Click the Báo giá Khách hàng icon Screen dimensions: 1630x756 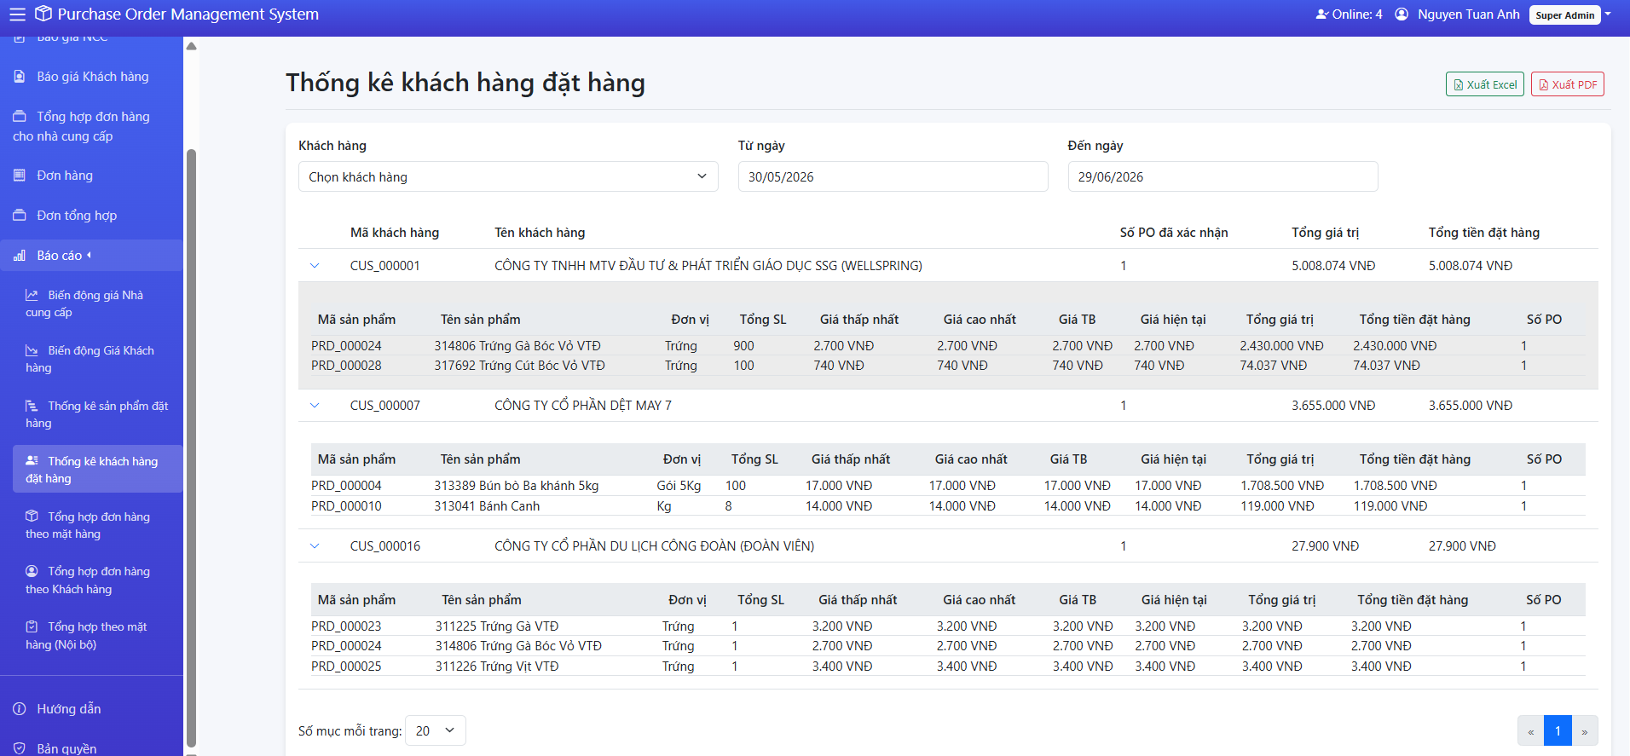20,77
